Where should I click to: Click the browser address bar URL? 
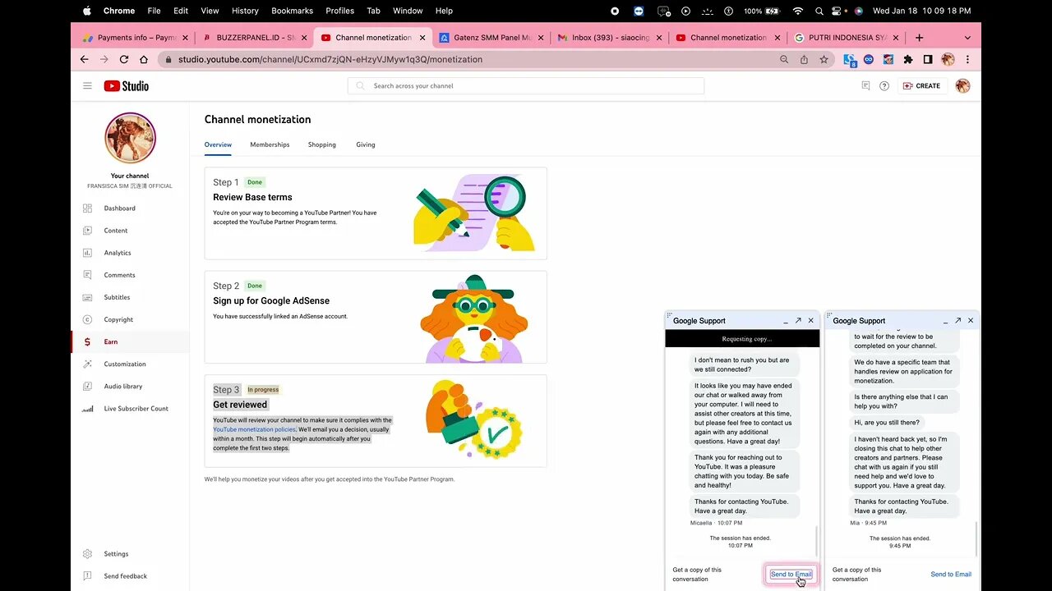coord(330,59)
